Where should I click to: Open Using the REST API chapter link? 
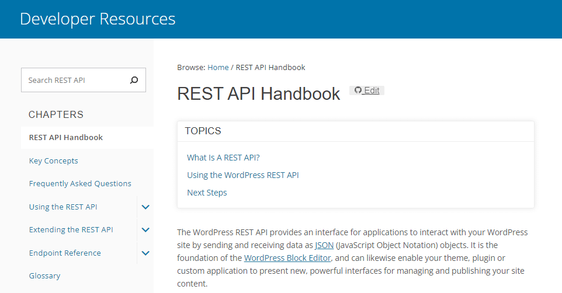click(63, 207)
